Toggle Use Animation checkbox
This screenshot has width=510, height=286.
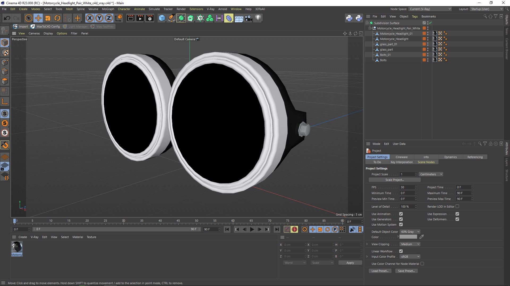(x=401, y=214)
